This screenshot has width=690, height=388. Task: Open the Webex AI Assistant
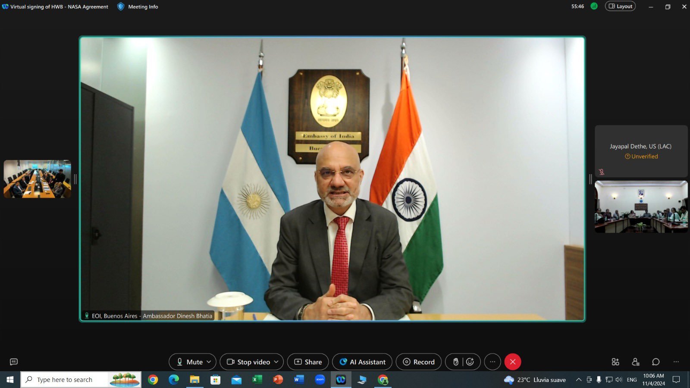362,362
